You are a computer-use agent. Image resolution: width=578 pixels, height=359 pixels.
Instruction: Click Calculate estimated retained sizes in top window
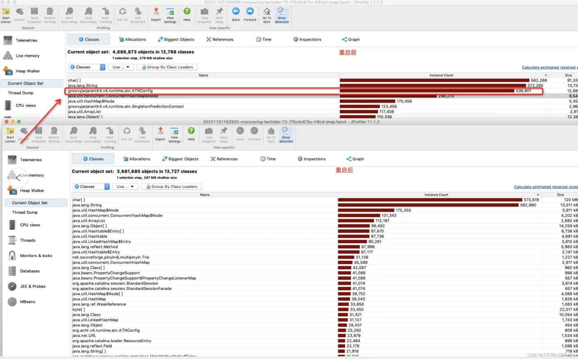pyautogui.click(x=550, y=68)
